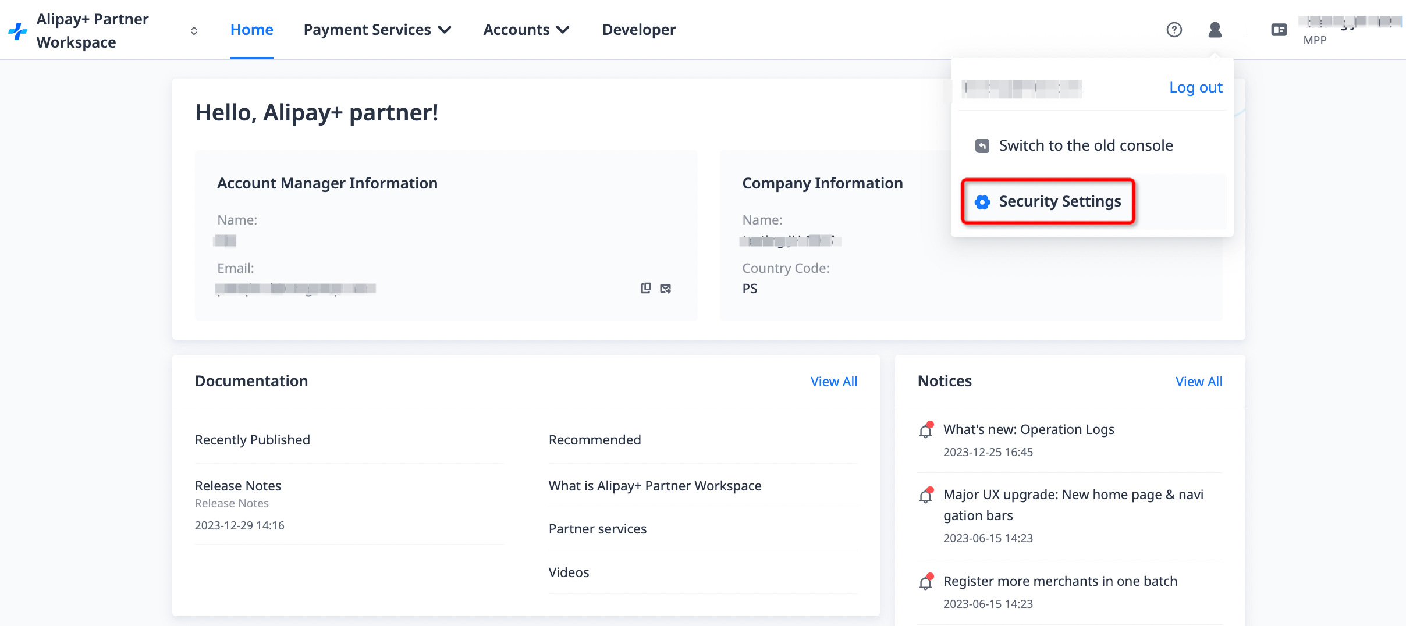Click the bell icon beside Operation Logs notice
Screen dimensions: 1406x626
pyautogui.click(x=926, y=430)
